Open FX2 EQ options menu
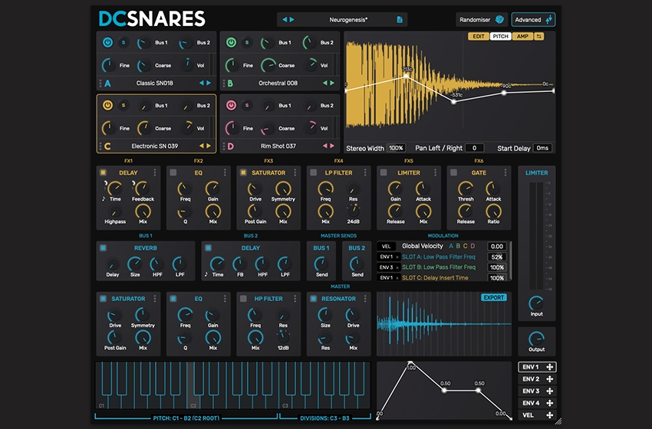This screenshot has height=429, width=652. point(225,172)
